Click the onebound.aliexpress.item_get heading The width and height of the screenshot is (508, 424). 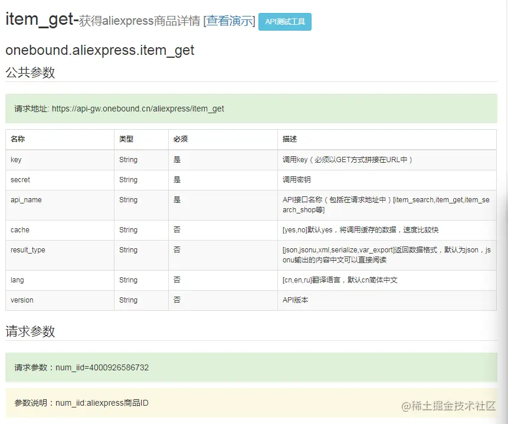click(x=100, y=51)
